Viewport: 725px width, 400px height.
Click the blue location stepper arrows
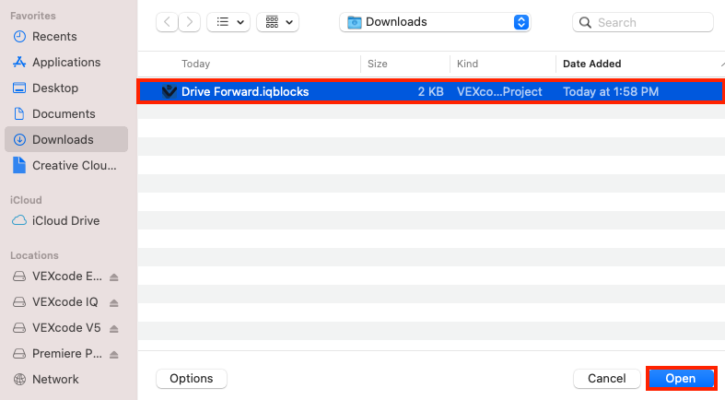coord(521,22)
